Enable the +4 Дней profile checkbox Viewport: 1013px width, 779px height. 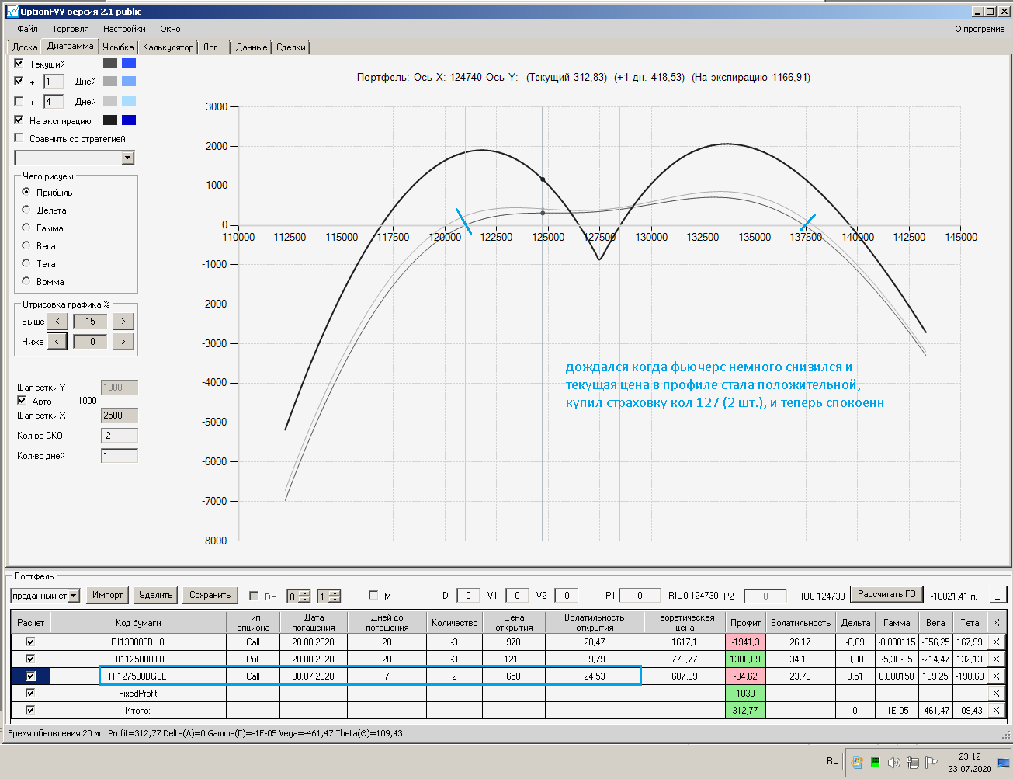(x=19, y=101)
